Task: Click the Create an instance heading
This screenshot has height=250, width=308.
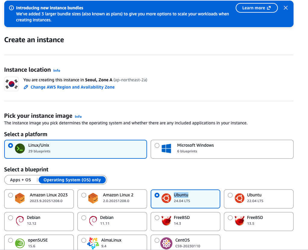Action: 34,40
